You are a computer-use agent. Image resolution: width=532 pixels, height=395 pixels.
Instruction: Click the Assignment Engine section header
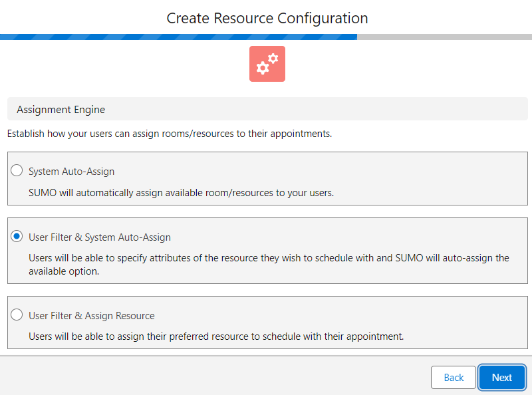click(61, 109)
